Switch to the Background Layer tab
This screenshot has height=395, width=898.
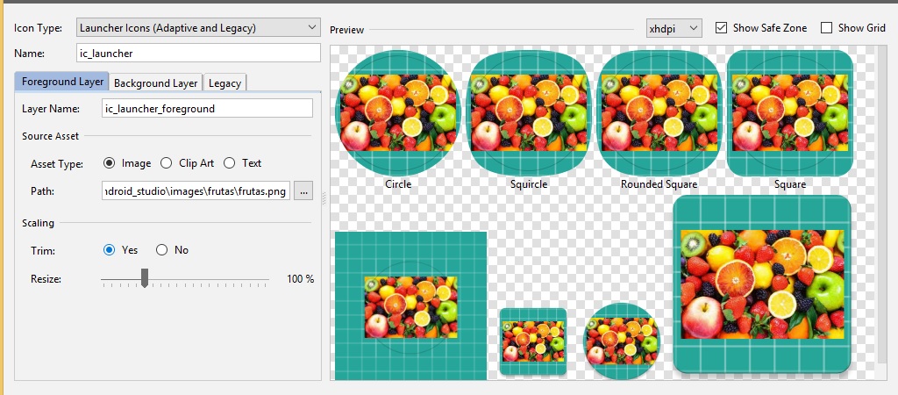click(155, 83)
